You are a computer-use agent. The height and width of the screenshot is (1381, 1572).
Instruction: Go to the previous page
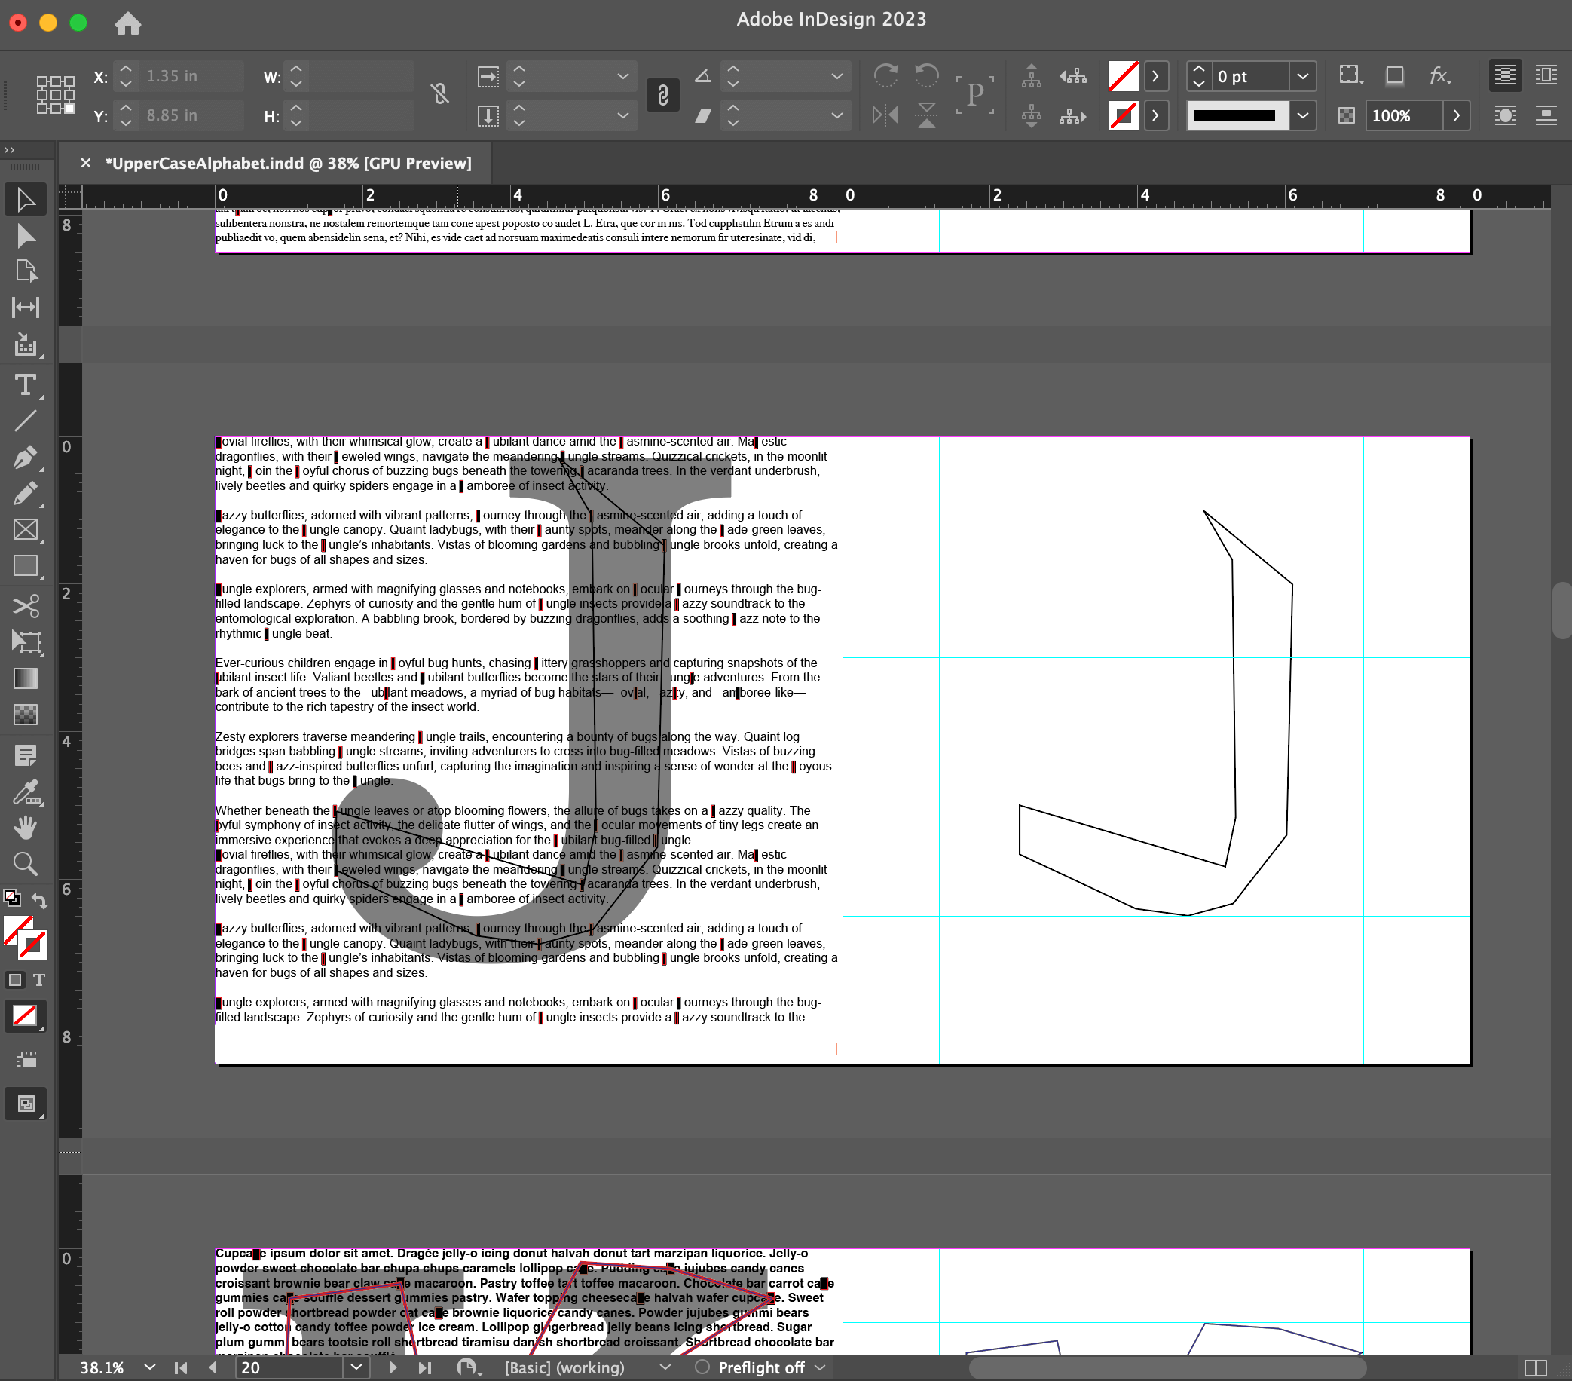click(213, 1367)
